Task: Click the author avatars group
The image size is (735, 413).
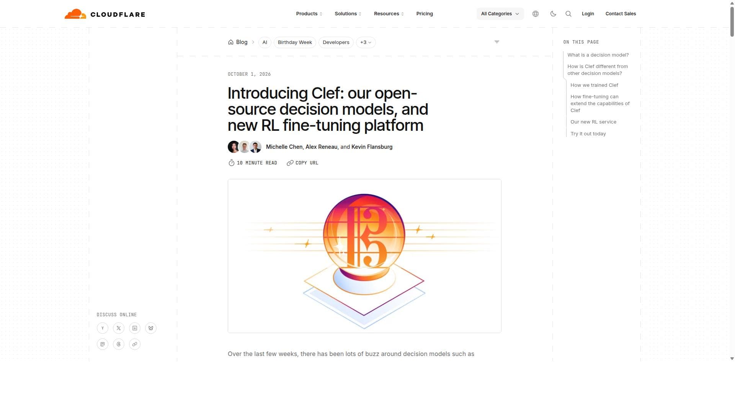Action: point(245,147)
